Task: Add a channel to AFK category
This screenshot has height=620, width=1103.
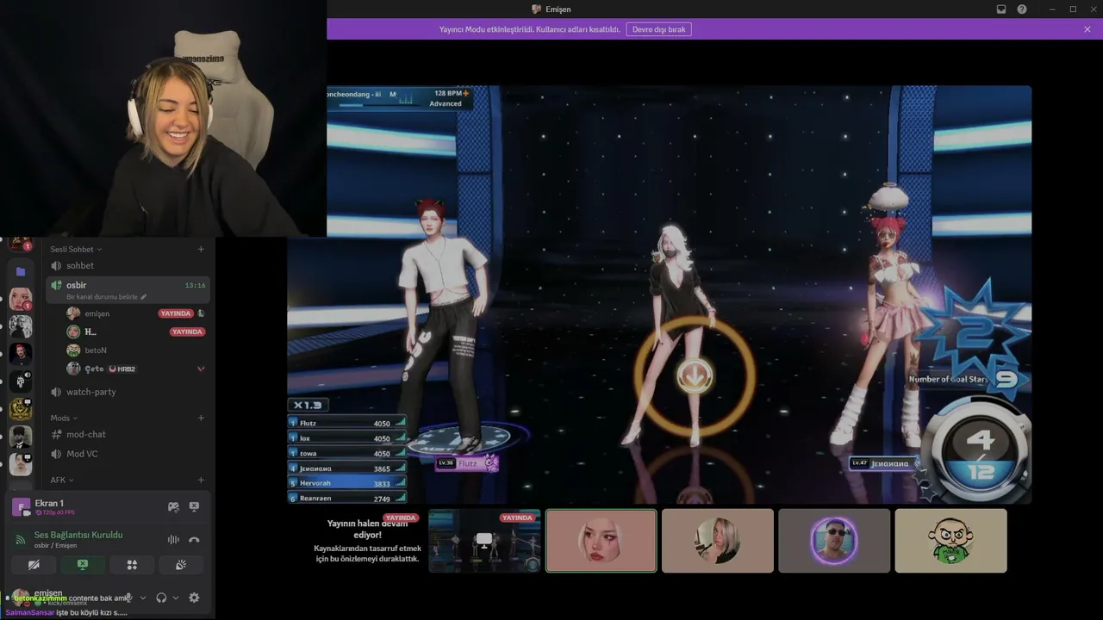Action: pos(201,480)
